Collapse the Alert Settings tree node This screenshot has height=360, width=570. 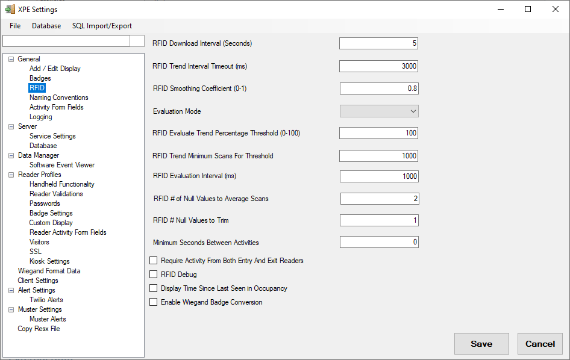point(11,290)
